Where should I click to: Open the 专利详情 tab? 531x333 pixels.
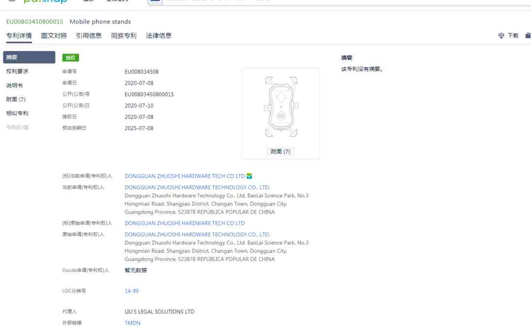(19, 35)
